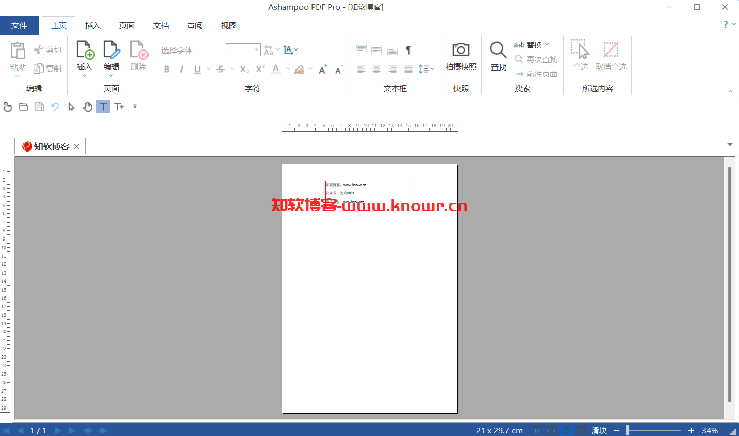Expand the 插入 page dropdown arrow
The width and height of the screenshot is (739, 436).
[x=84, y=76]
